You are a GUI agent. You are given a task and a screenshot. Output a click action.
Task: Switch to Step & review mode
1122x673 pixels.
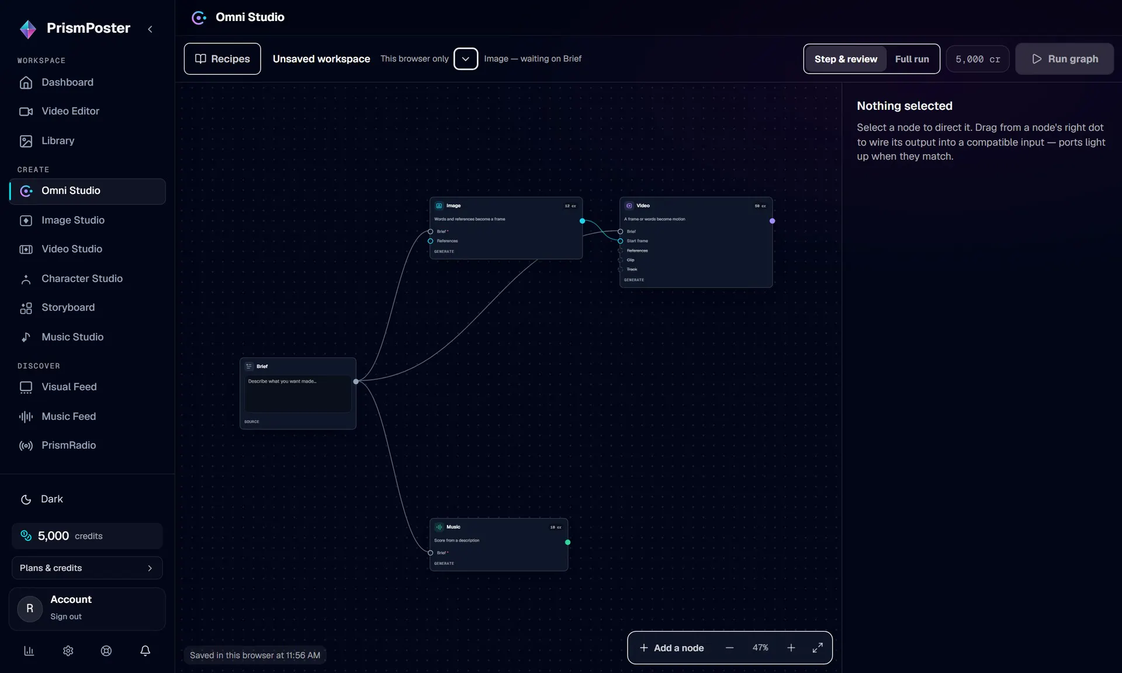pos(846,59)
